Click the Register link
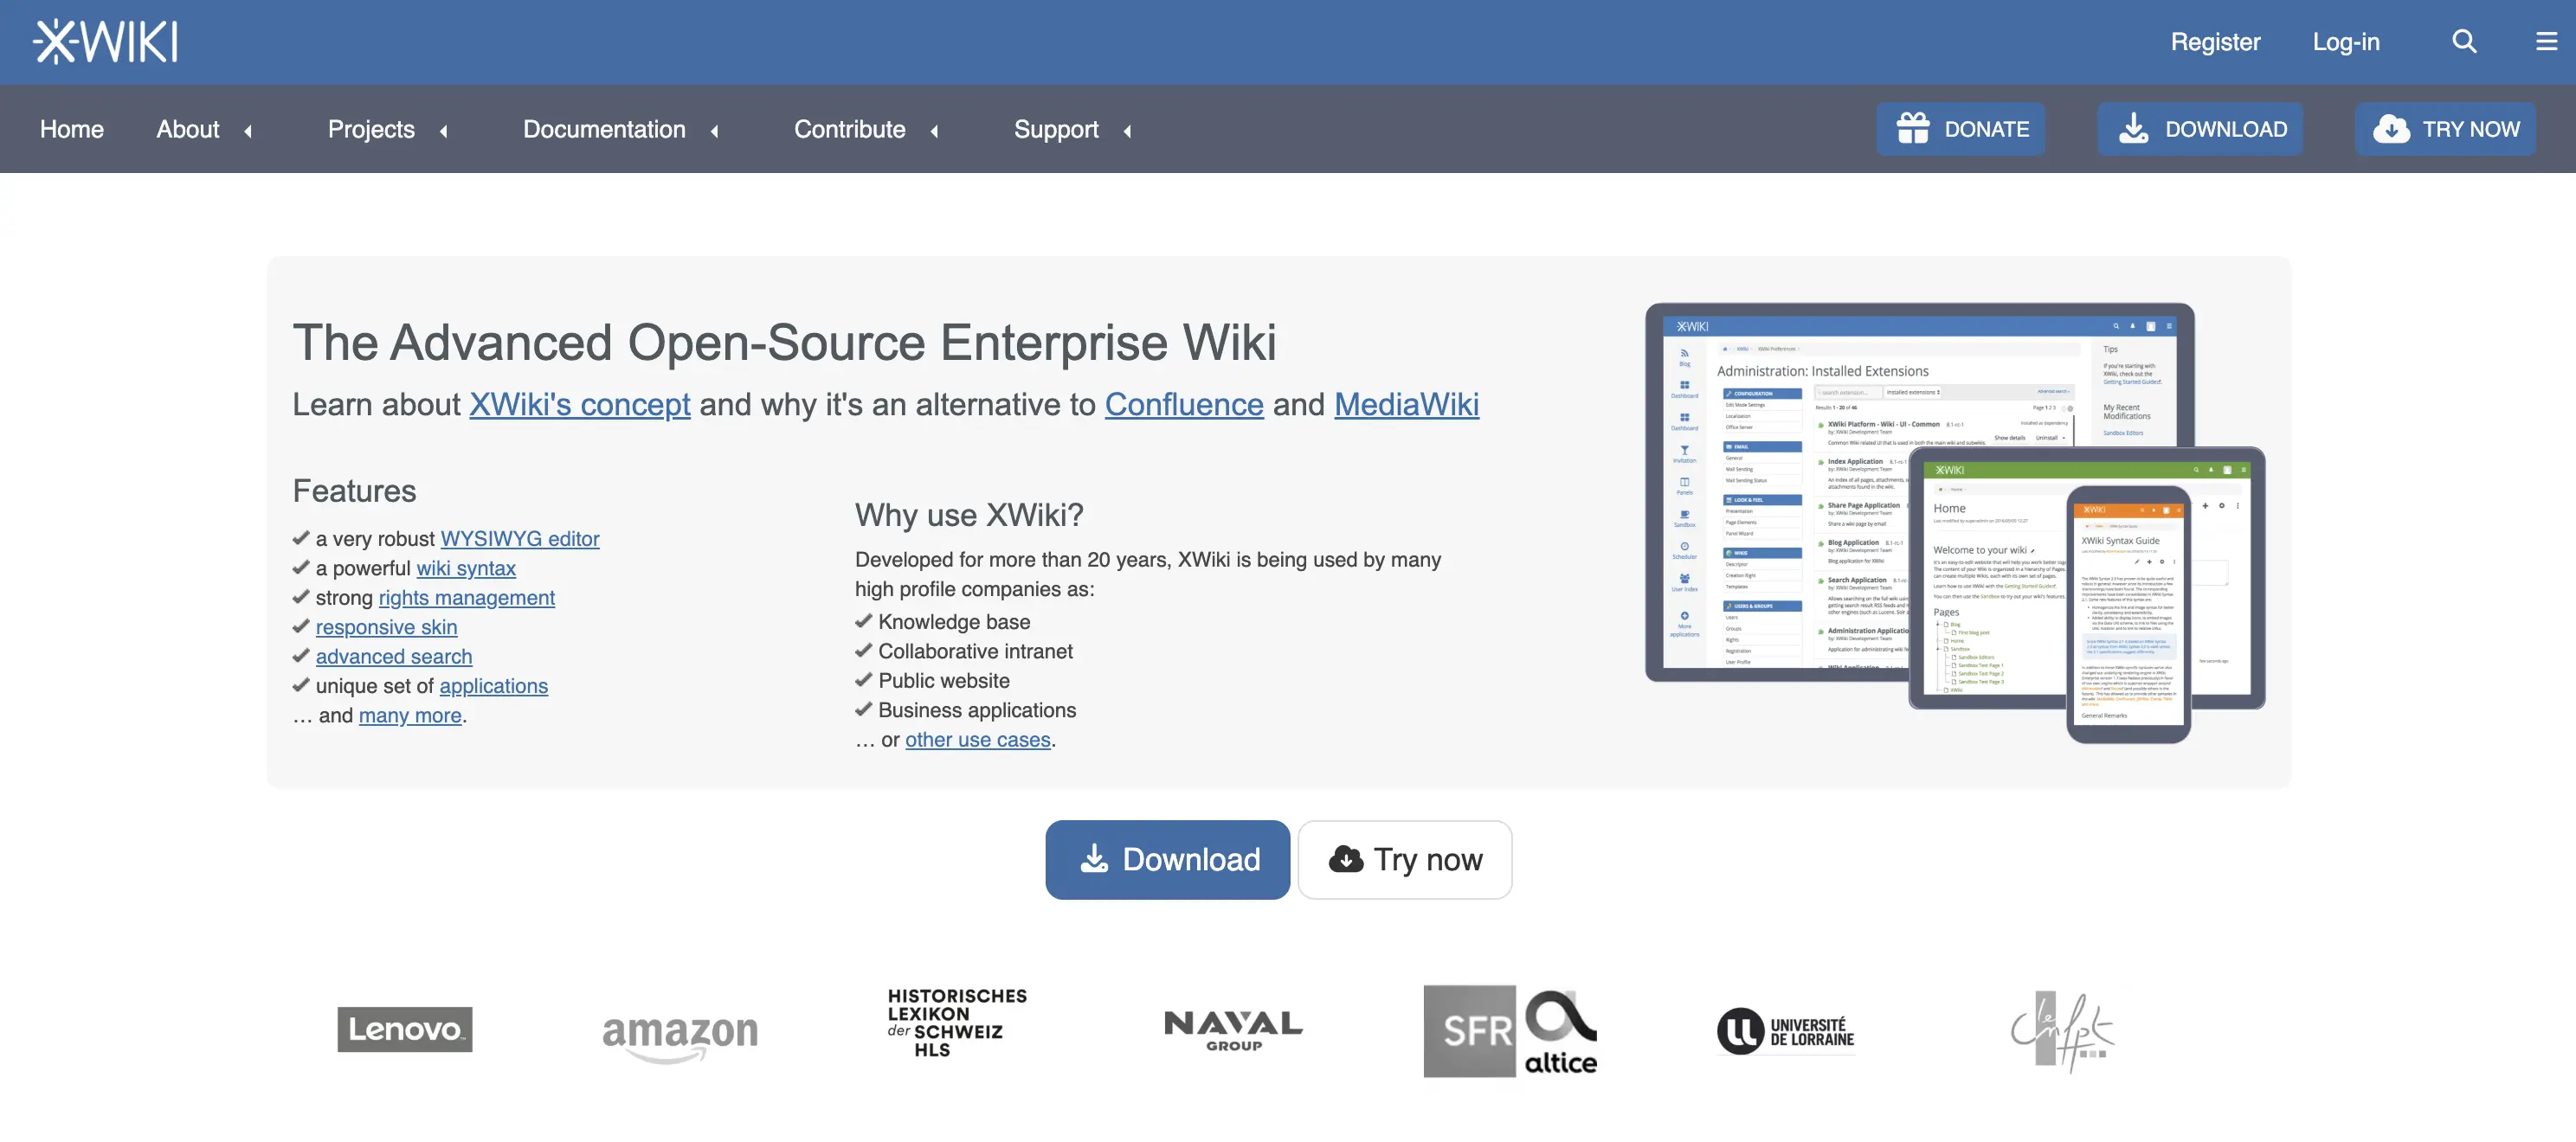This screenshot has height=1142, width=2576. pyautogui.click(x=2215, y=42)
